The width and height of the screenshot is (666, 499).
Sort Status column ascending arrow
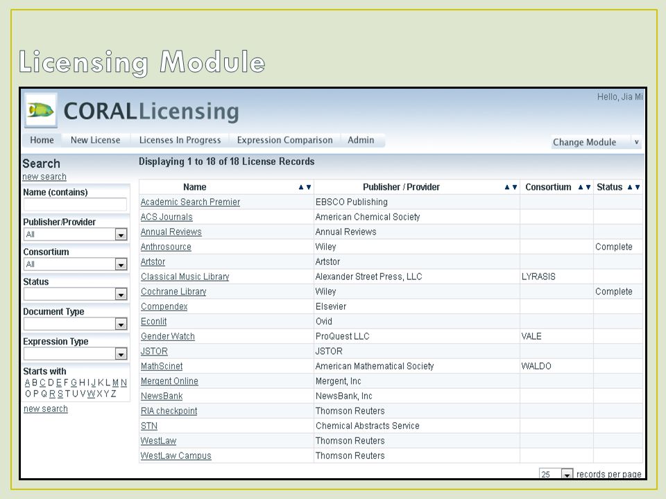point(630,187)
